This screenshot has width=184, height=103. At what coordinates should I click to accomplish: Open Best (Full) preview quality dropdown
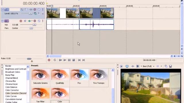148,66
